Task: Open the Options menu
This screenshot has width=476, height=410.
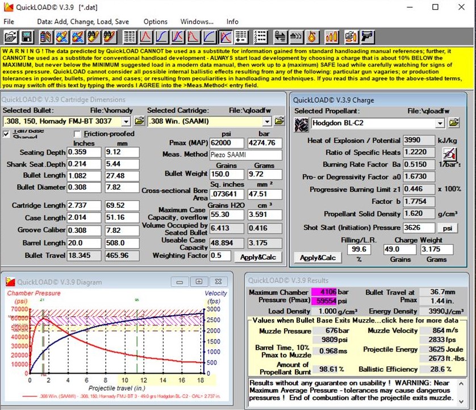Action: pos(155,22)
